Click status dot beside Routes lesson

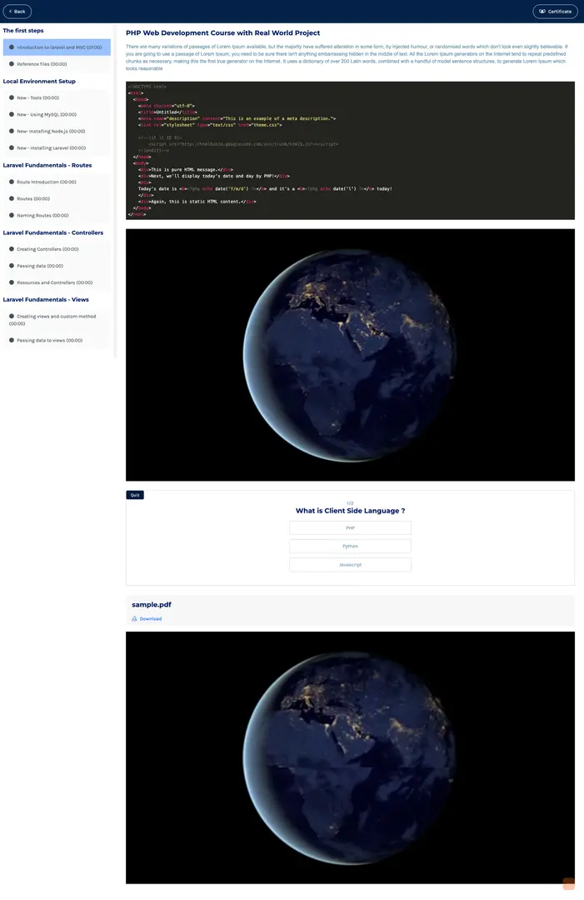coord(11,198)
